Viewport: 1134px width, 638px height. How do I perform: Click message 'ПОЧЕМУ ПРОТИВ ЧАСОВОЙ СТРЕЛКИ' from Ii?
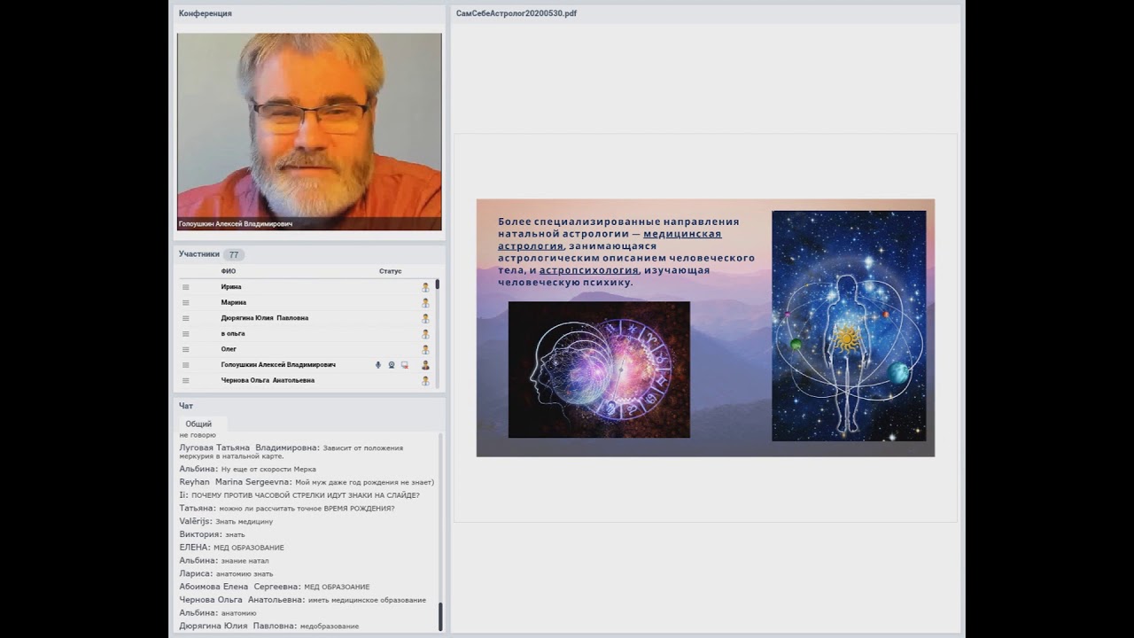coord(299,495)
